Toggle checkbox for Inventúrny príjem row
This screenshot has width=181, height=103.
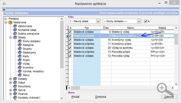[x=70, y=44]
